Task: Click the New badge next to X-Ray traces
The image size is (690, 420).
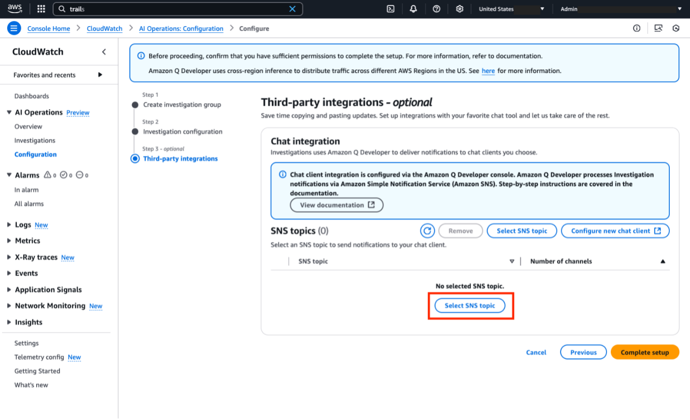Action: click(68, 258)
